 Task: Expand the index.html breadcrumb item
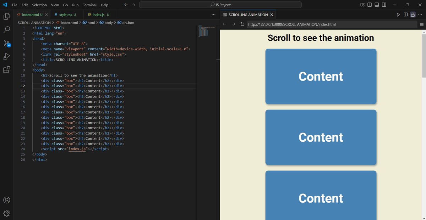(x=67, y=23)
